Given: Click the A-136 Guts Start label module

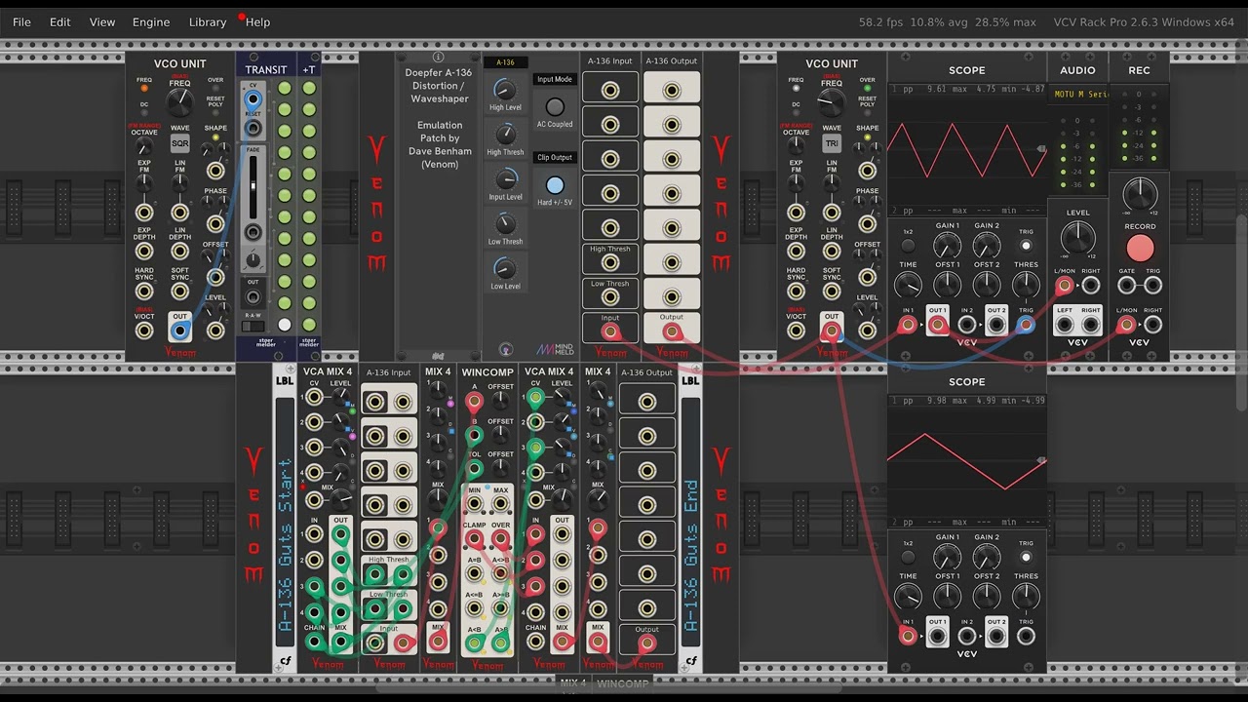Looking at the screenshot, I should tap(285, 517).
